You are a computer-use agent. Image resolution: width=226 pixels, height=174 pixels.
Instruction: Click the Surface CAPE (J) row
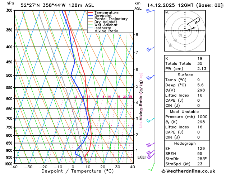(x=187, y=100)
